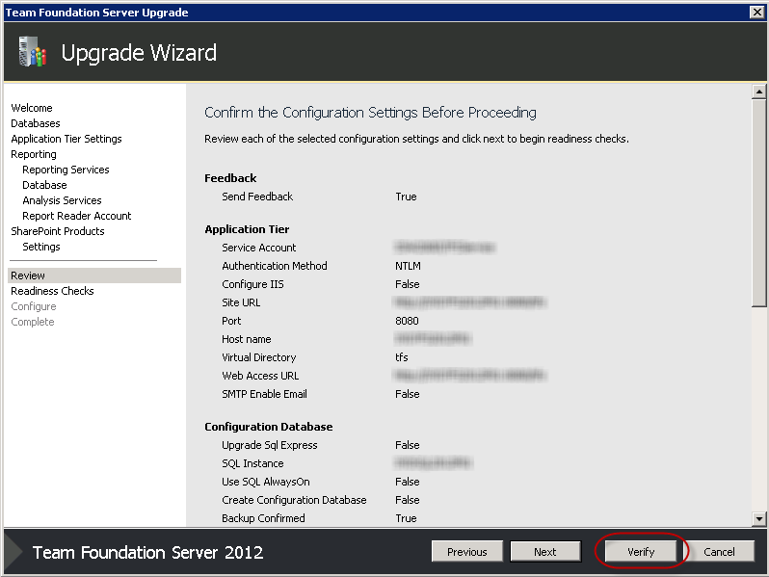This screenshot has height=577, width=769.
Task: Open the Welcome step
Action: click(32, 108)
